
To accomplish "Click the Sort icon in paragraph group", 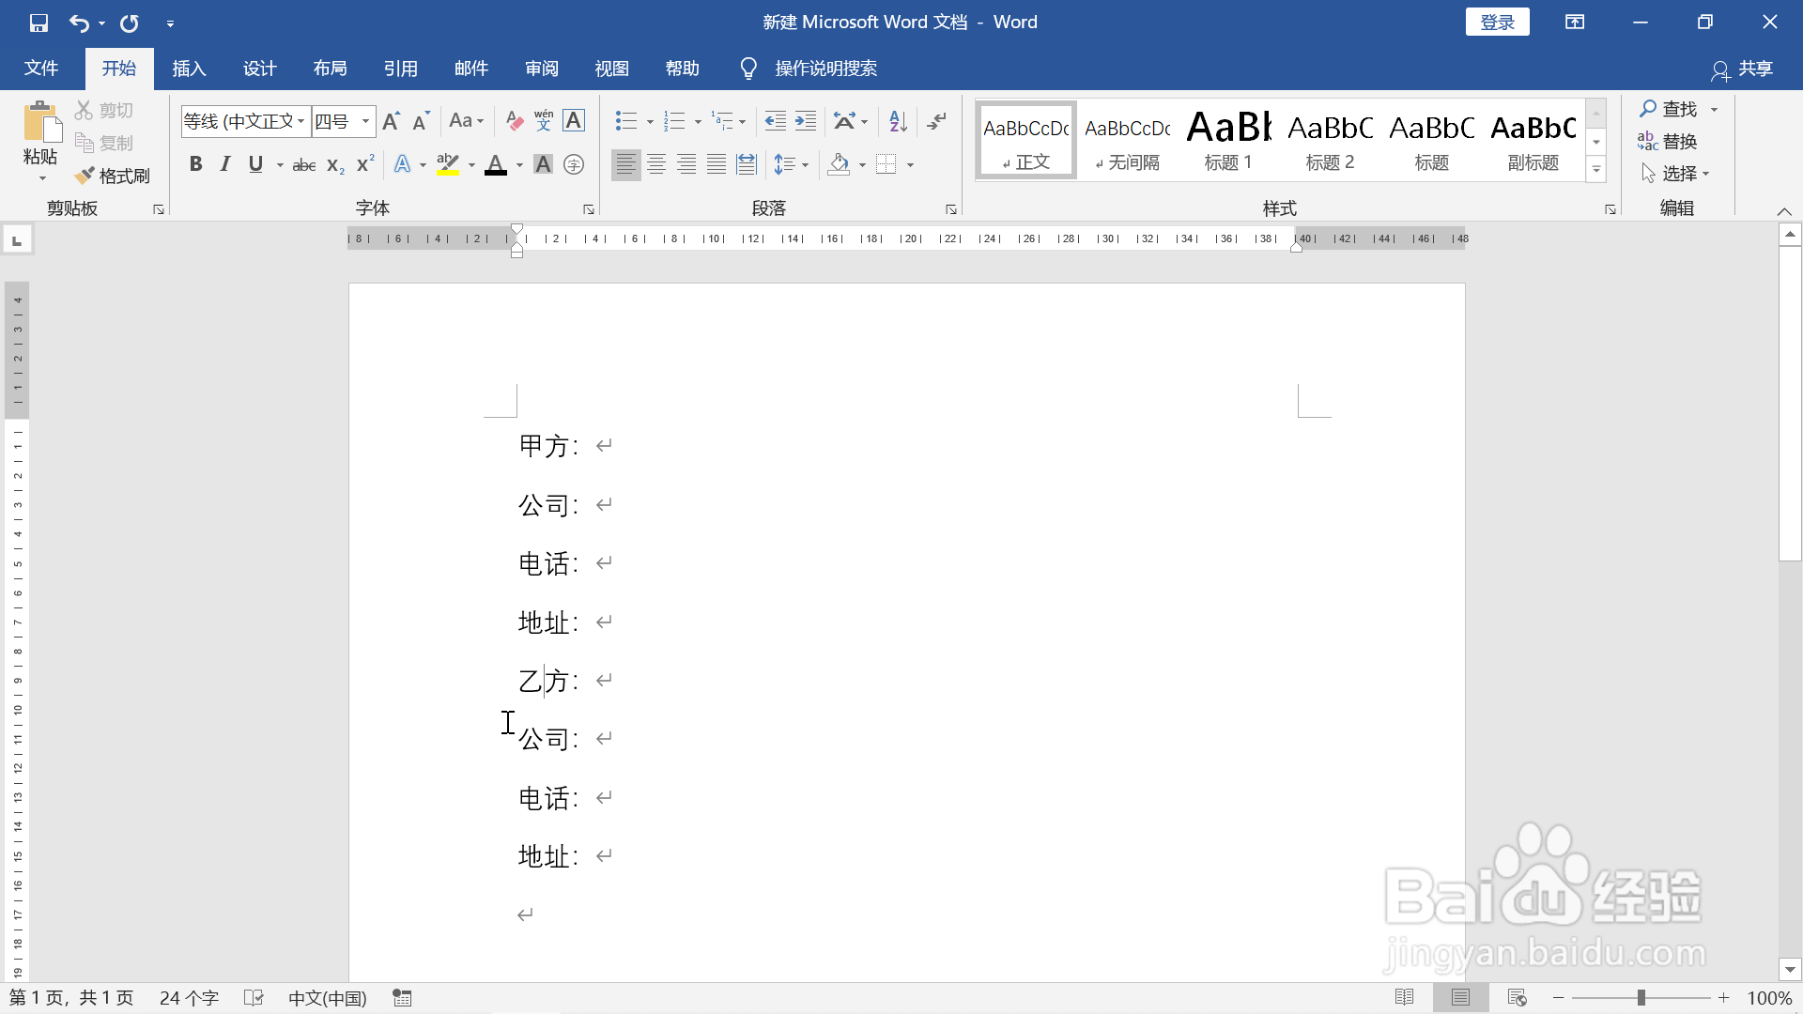I will (898, 120).
